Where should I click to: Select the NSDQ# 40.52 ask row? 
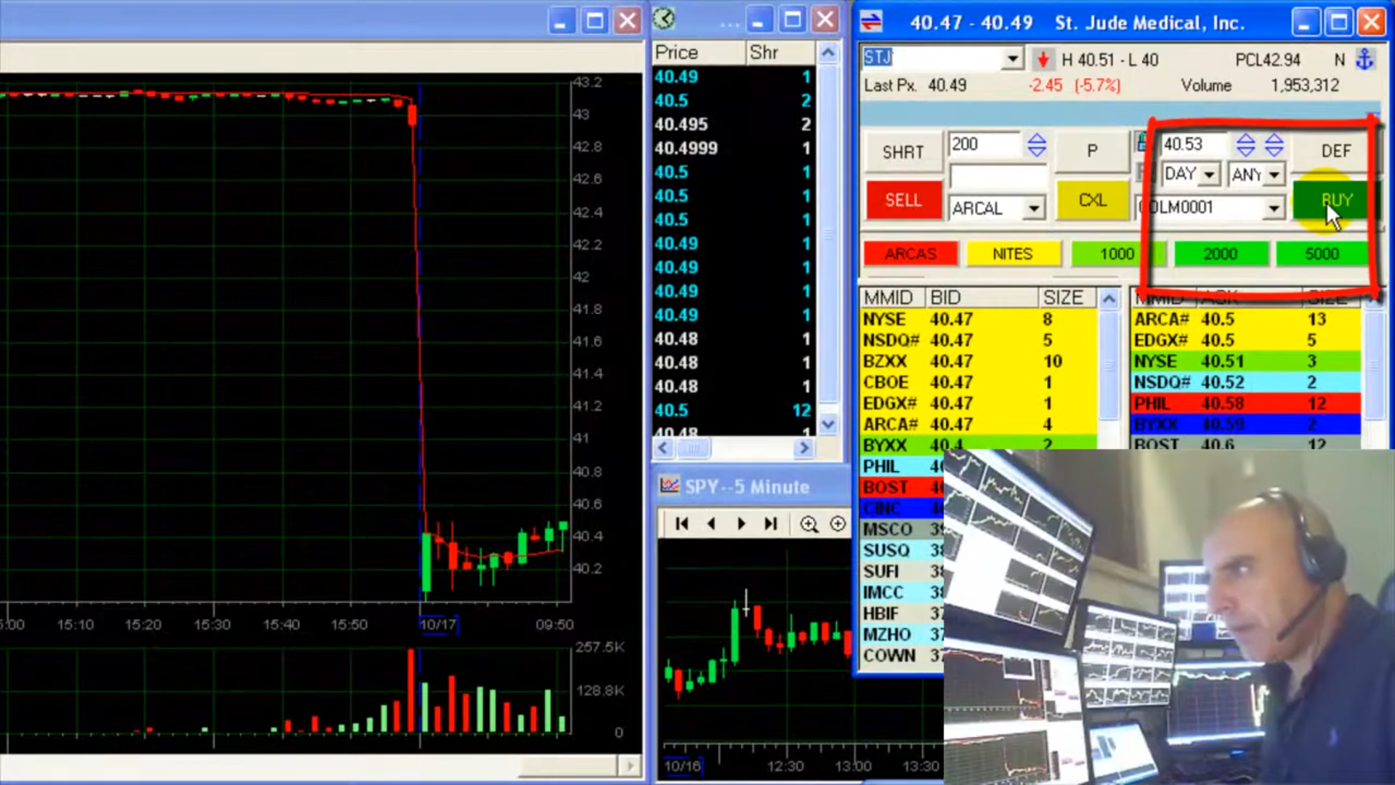click(x=1245, y=382)
